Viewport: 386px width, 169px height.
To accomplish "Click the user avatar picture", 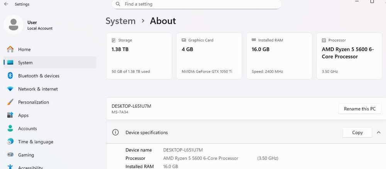I will click(x=13, y=25).
